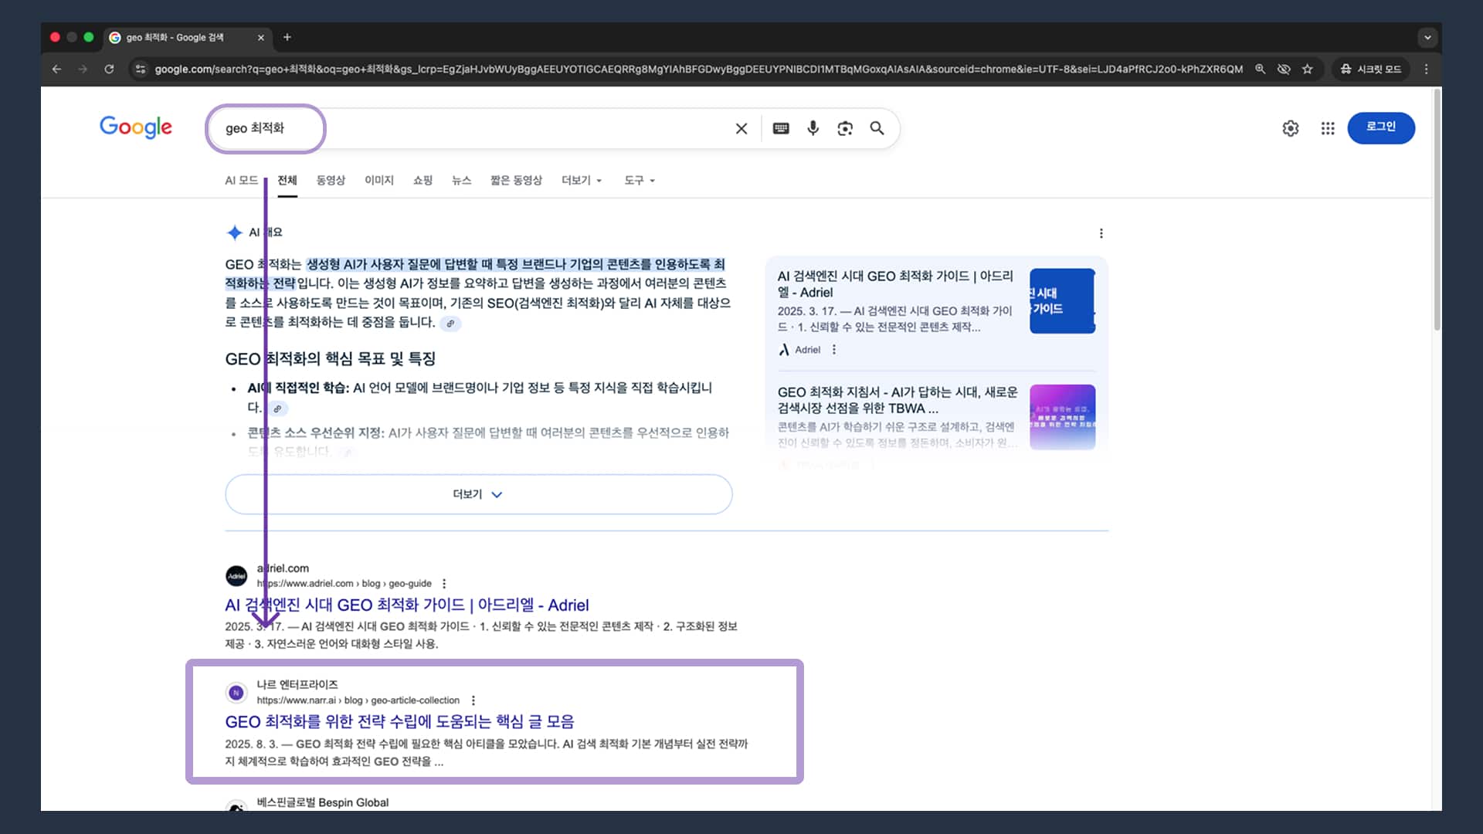Image resolution: width=1483 pixels, height=834 pixels.
Task: Open Google Lens camera search icon
Action: point(845,128)
